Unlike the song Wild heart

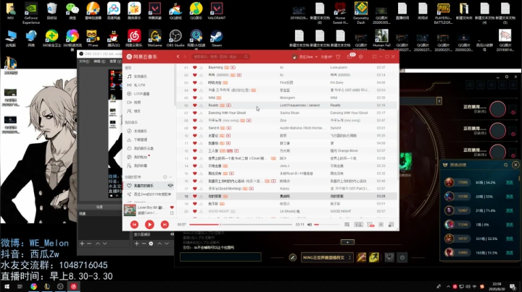coord(195,98)
